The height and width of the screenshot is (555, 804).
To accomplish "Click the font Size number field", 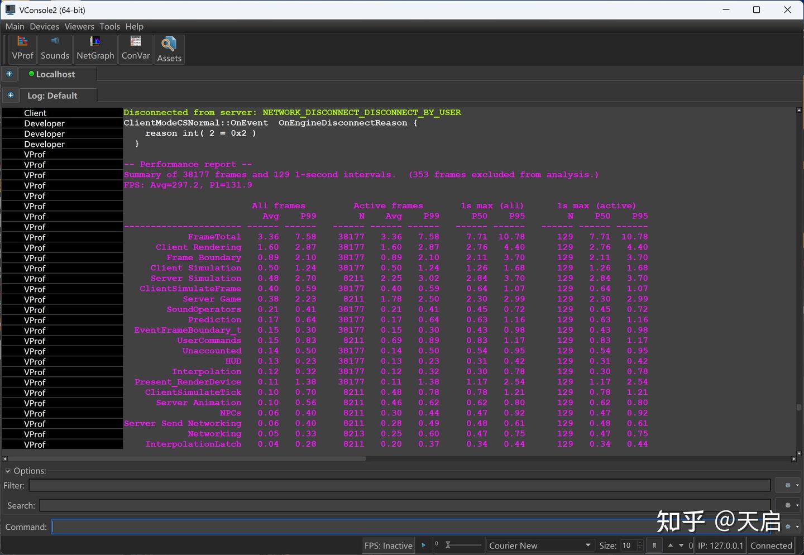I will point(628,546).
